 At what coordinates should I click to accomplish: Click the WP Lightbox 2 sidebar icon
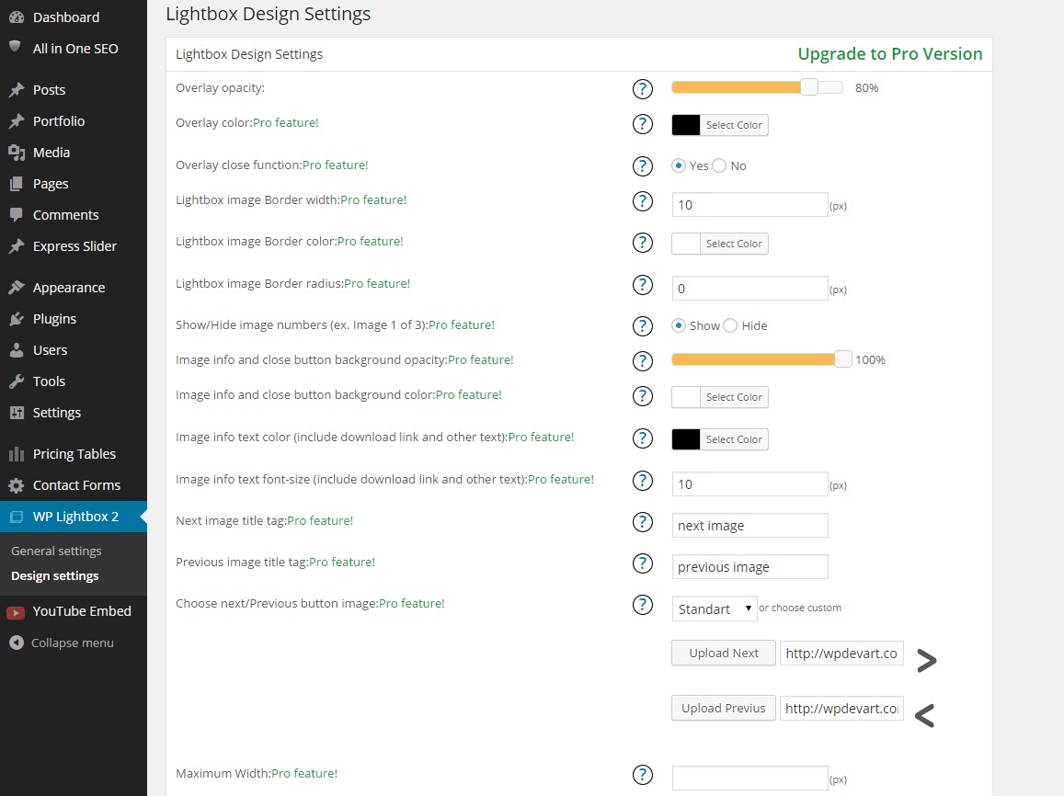tap(17, 517)
